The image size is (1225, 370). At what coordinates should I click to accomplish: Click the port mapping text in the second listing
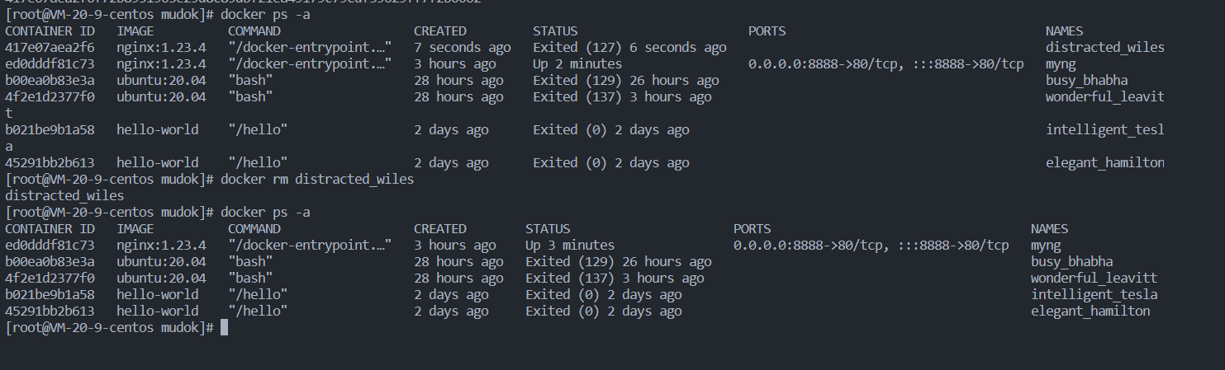click(x=871, y=246)
